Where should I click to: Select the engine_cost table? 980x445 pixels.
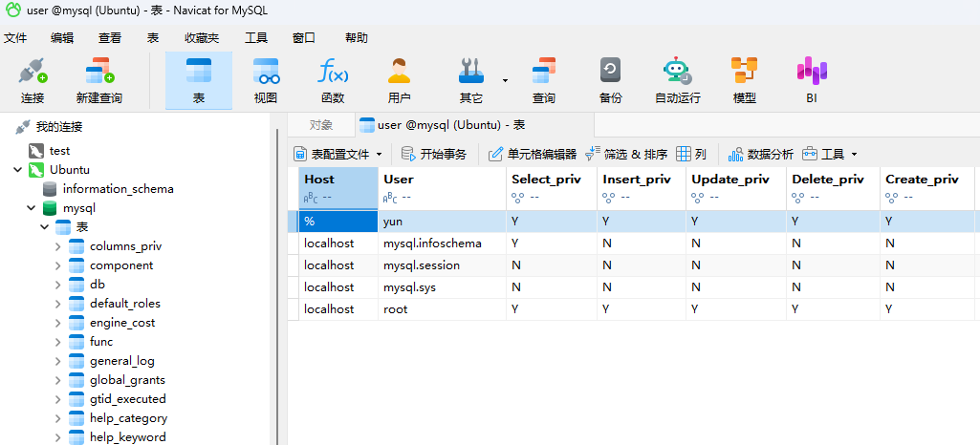122,323
